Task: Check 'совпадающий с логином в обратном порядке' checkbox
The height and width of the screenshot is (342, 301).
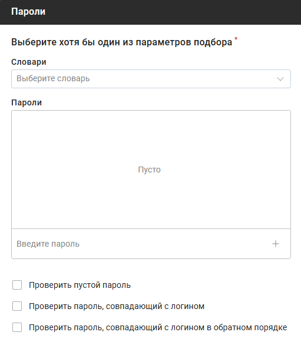Action: pos(17,327)
